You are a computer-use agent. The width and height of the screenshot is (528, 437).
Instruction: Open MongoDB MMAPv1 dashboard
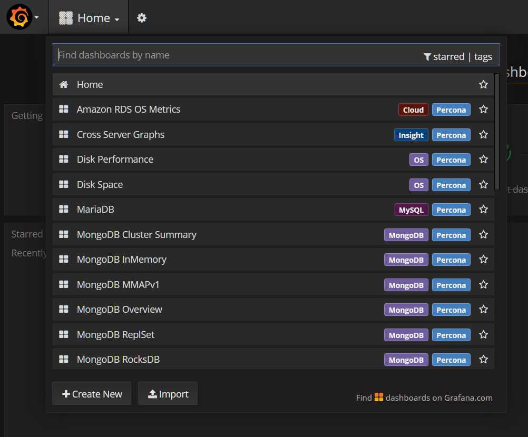[x=273, y=285]
